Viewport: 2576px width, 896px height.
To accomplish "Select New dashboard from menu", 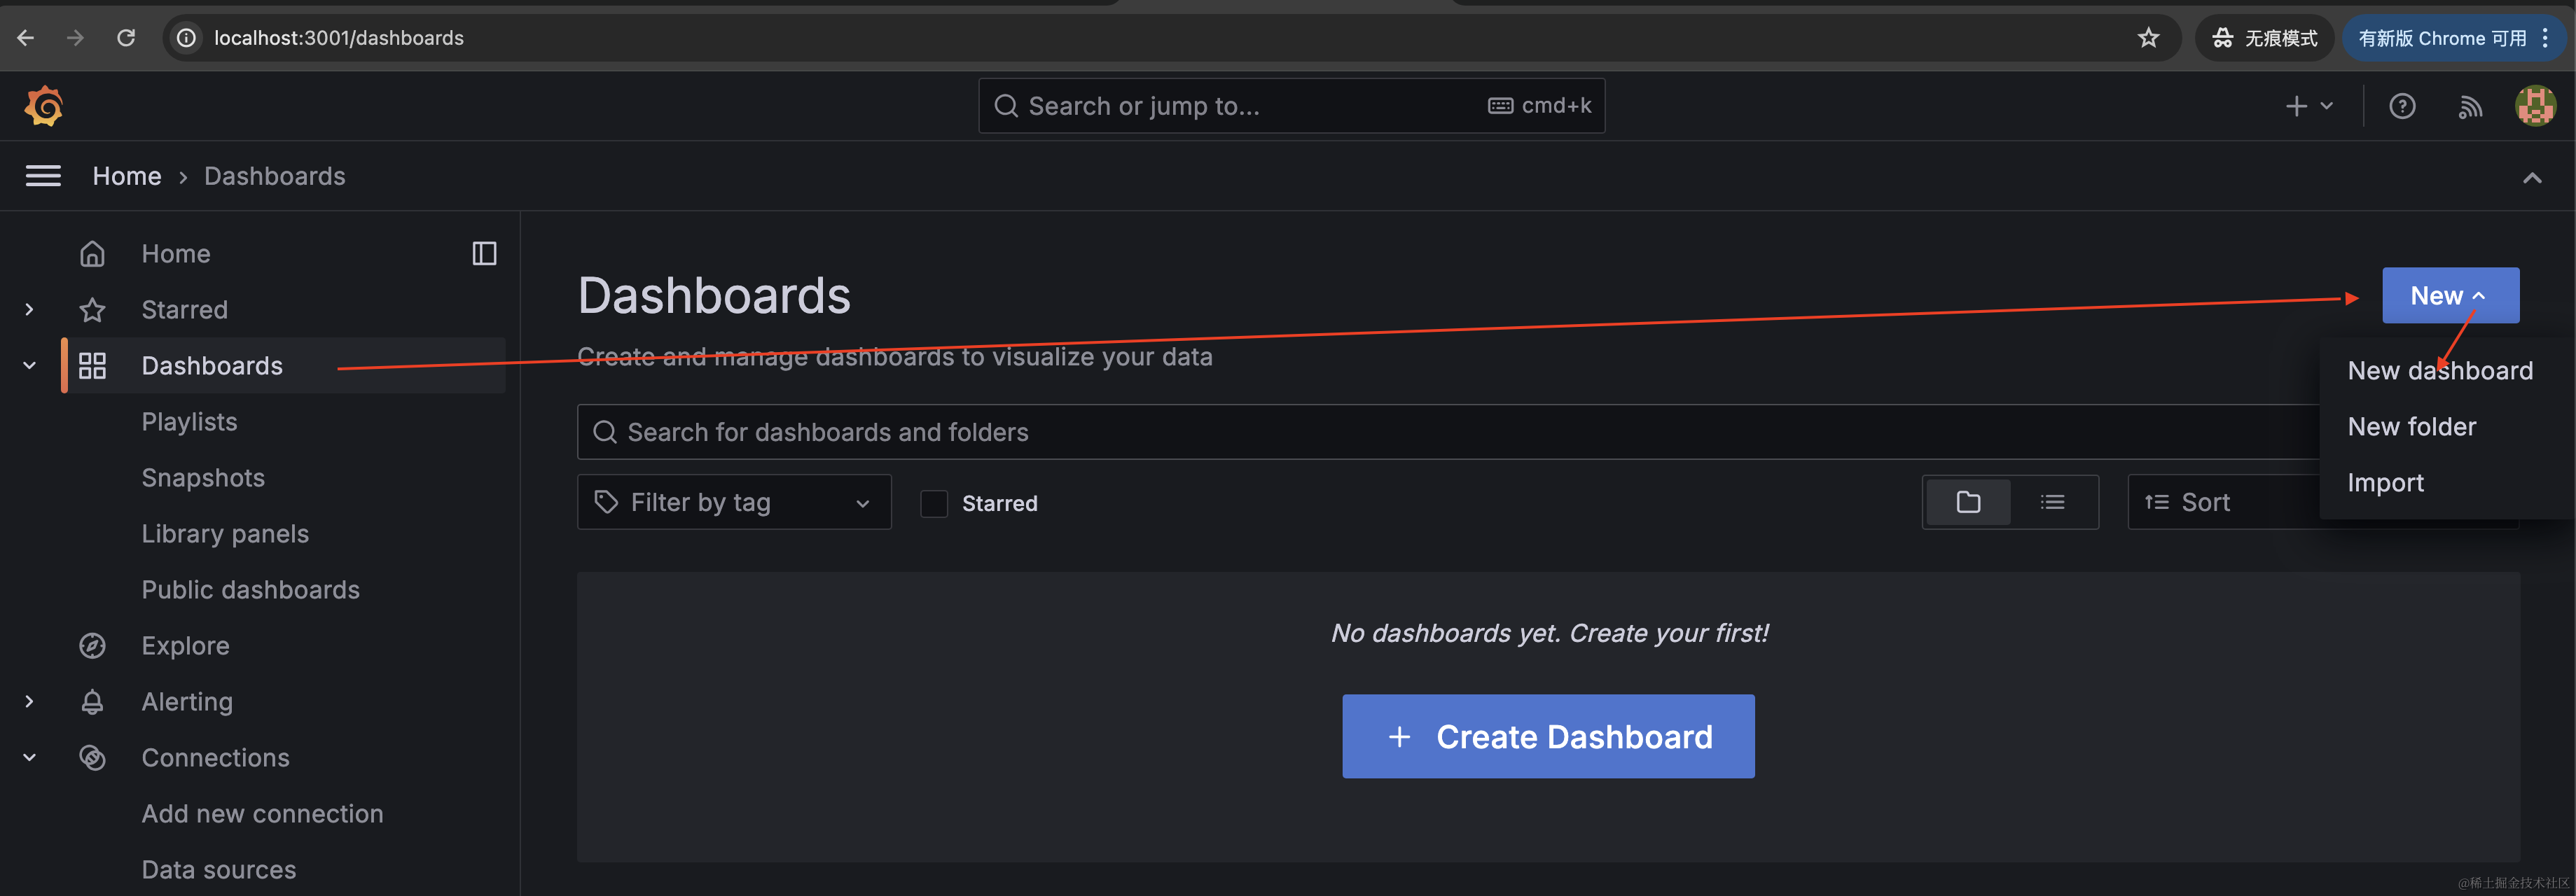I will [2440, 371].
